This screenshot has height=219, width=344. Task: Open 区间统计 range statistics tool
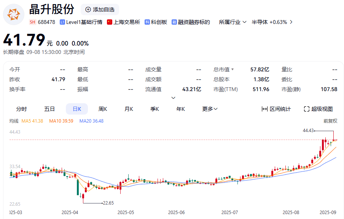pyautogui.click(x=276, y=109)
